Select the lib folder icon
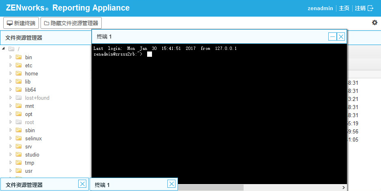This screenshot has height=191, width=381. coord(19,82)
